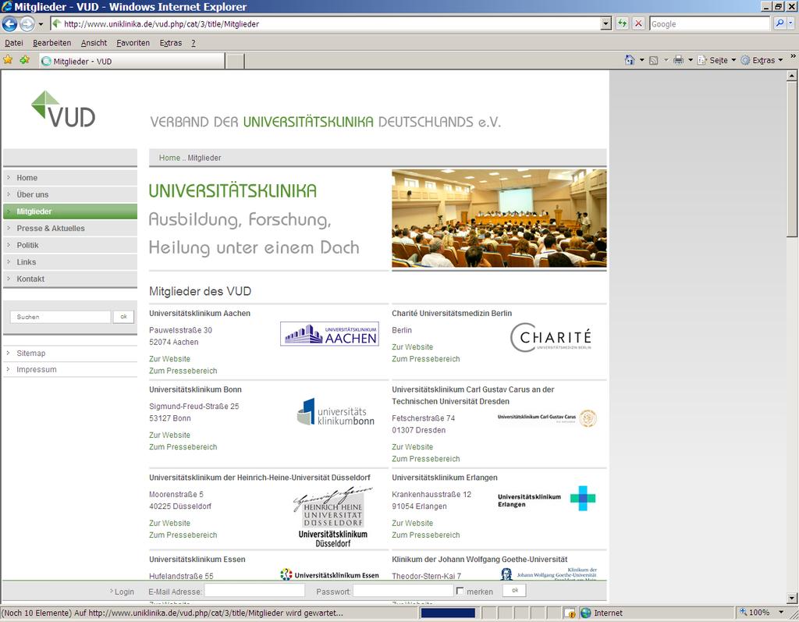The height and width of the screenshot is (622, 799).
Task: Open Zum Pressebereich link for Bonn
Action: click(x=183, y=447)
